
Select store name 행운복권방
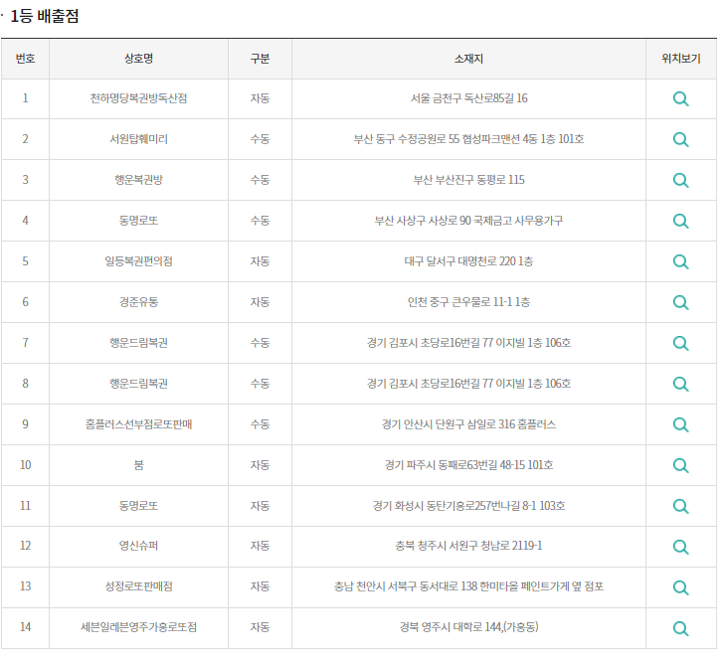[x=138, y=180]
